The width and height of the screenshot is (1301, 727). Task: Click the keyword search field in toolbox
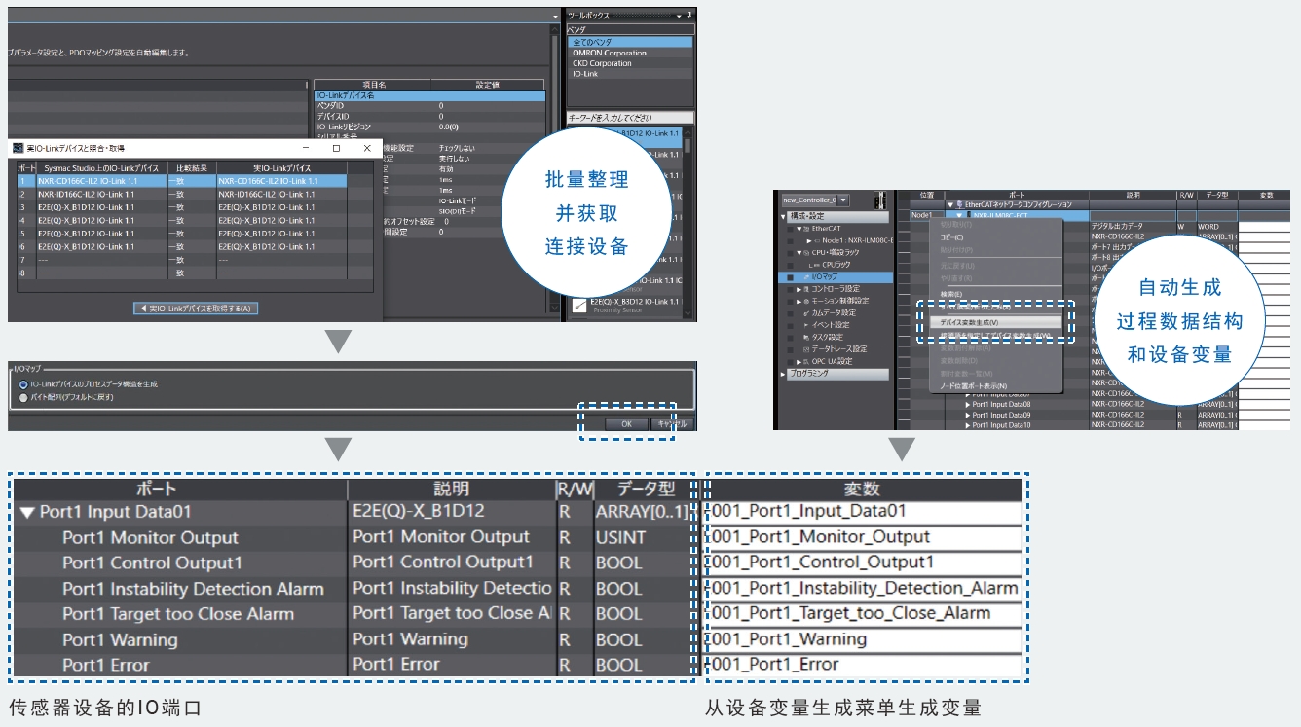pos(629,118)
